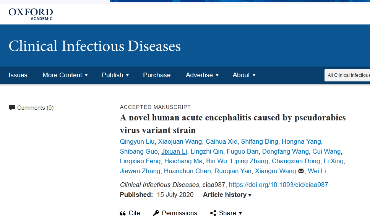Open the comments speech bubble icon
The width and height of the screenshot is (370, 219).
(x=12, y=108)
